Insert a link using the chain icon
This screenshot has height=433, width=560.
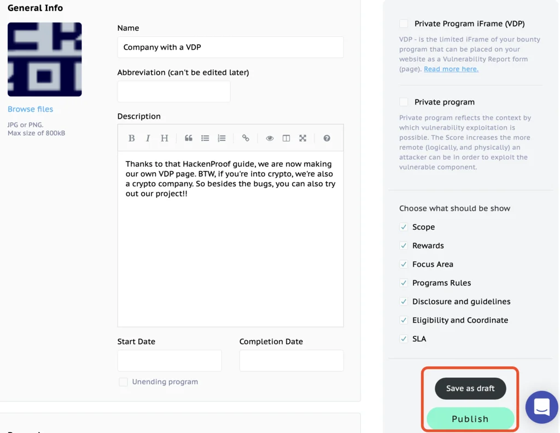click(x=246, y=138)
